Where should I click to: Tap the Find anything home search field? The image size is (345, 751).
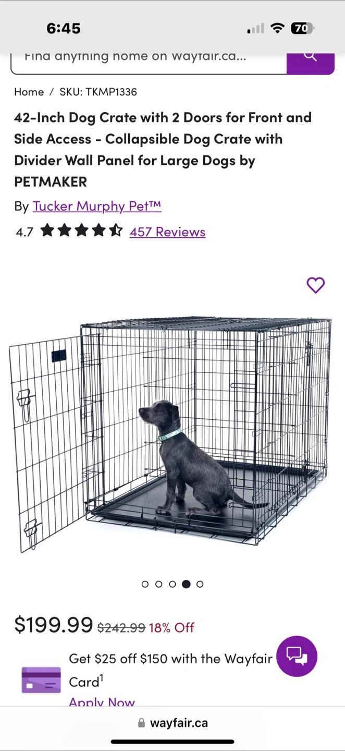click(x=149, y=60)
